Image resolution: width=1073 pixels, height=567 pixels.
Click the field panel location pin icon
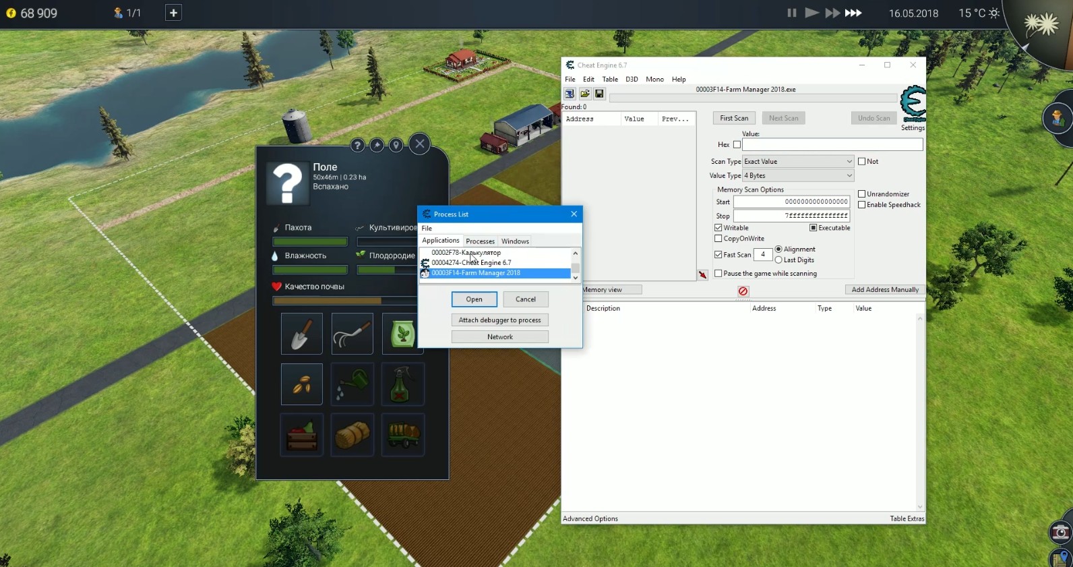tap(396, 145)
